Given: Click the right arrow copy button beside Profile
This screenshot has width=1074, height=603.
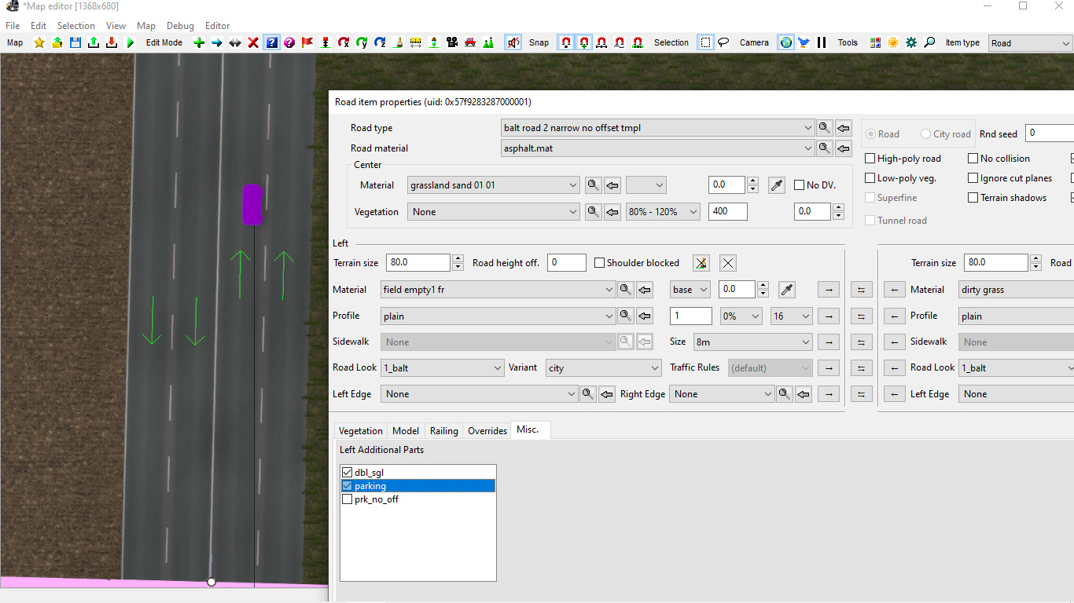Looking at the screenshot, I should pyautogui.click(x=829, y=316).
